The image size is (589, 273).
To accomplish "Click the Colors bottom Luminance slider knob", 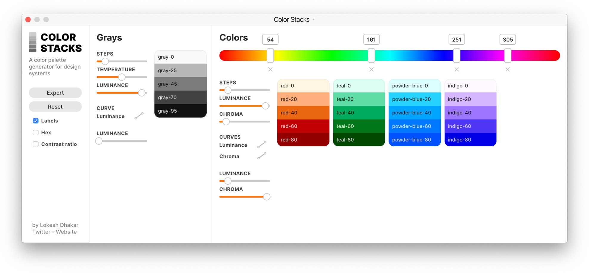I will point(228,181).
